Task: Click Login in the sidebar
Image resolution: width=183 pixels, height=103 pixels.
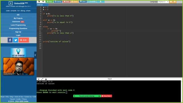Action: (18, 35)
